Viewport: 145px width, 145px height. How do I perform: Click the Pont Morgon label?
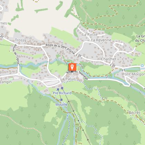134,74
